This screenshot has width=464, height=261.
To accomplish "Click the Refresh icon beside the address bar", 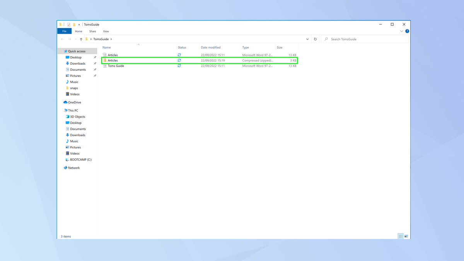I will coord(315,39).
